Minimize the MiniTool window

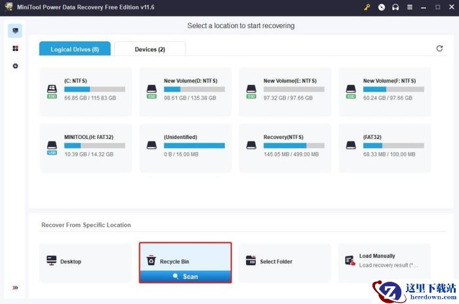[424, 8]
